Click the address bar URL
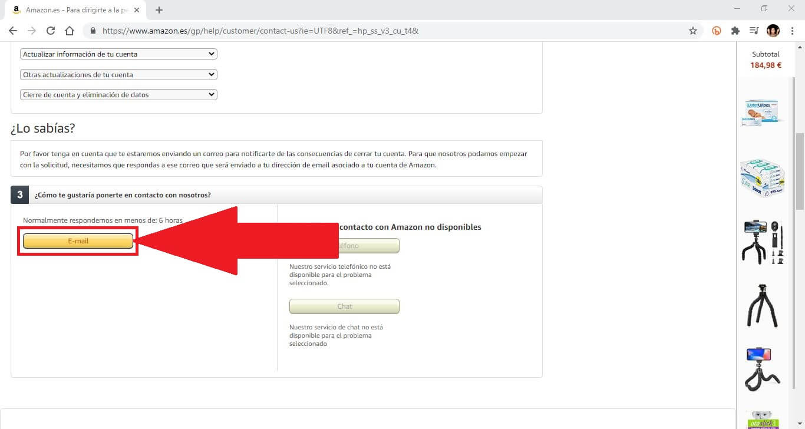 [x=260, y=31]
